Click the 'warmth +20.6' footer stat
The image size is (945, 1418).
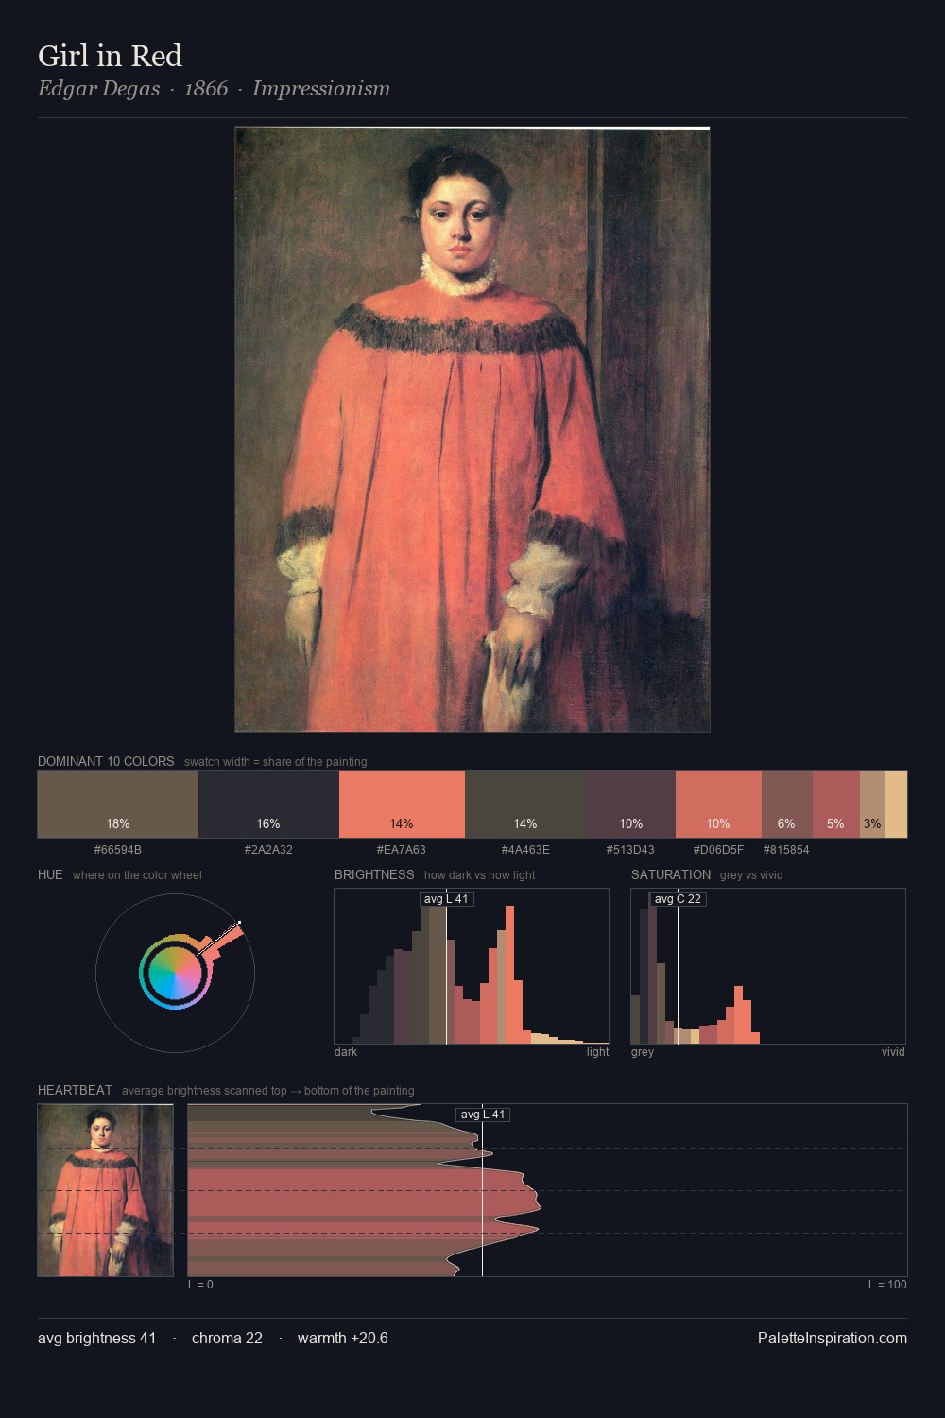click(x=343, y=1339)
